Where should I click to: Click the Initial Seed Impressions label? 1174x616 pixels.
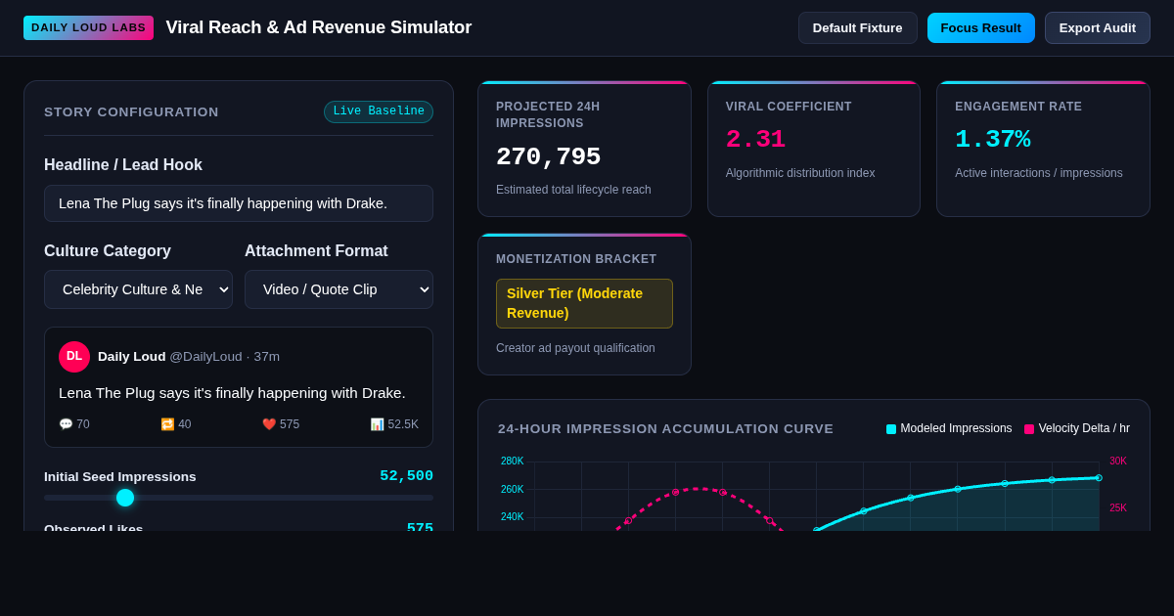(120, 477)
